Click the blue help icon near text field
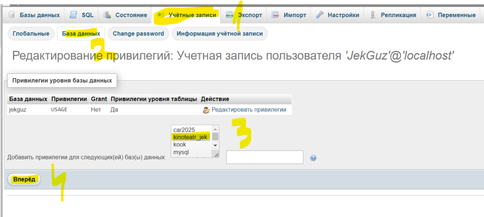The width and height of the screenshot is (484, 217). (313, 158)
